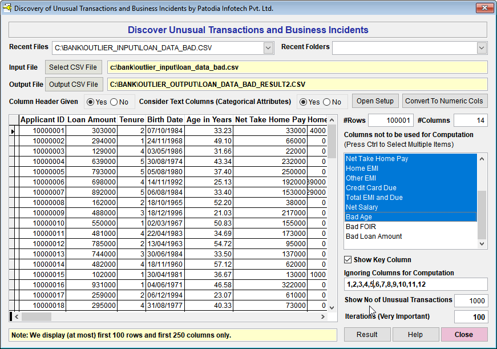
Task: Click the row selector arrow for Applicant 10000001
Action: (13, 131)
